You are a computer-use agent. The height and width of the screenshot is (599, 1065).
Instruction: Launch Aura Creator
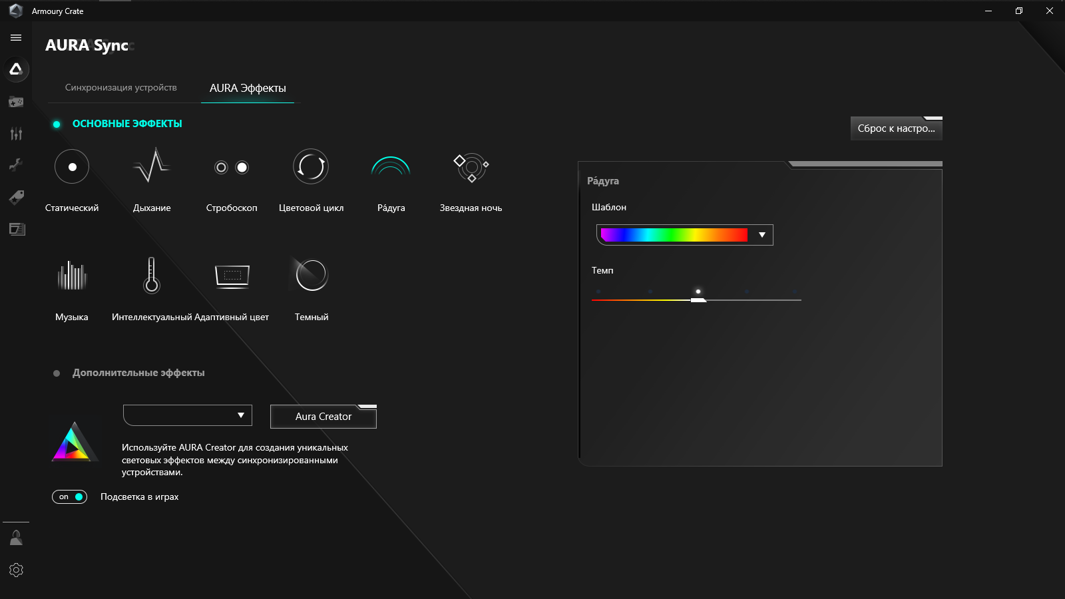(x=323, y=417)
